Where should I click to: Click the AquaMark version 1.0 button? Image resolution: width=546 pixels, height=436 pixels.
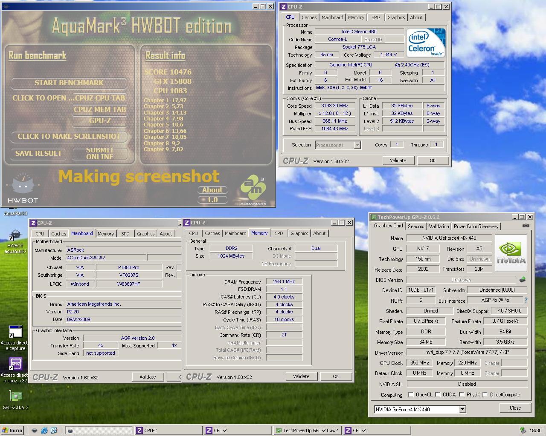212,200
